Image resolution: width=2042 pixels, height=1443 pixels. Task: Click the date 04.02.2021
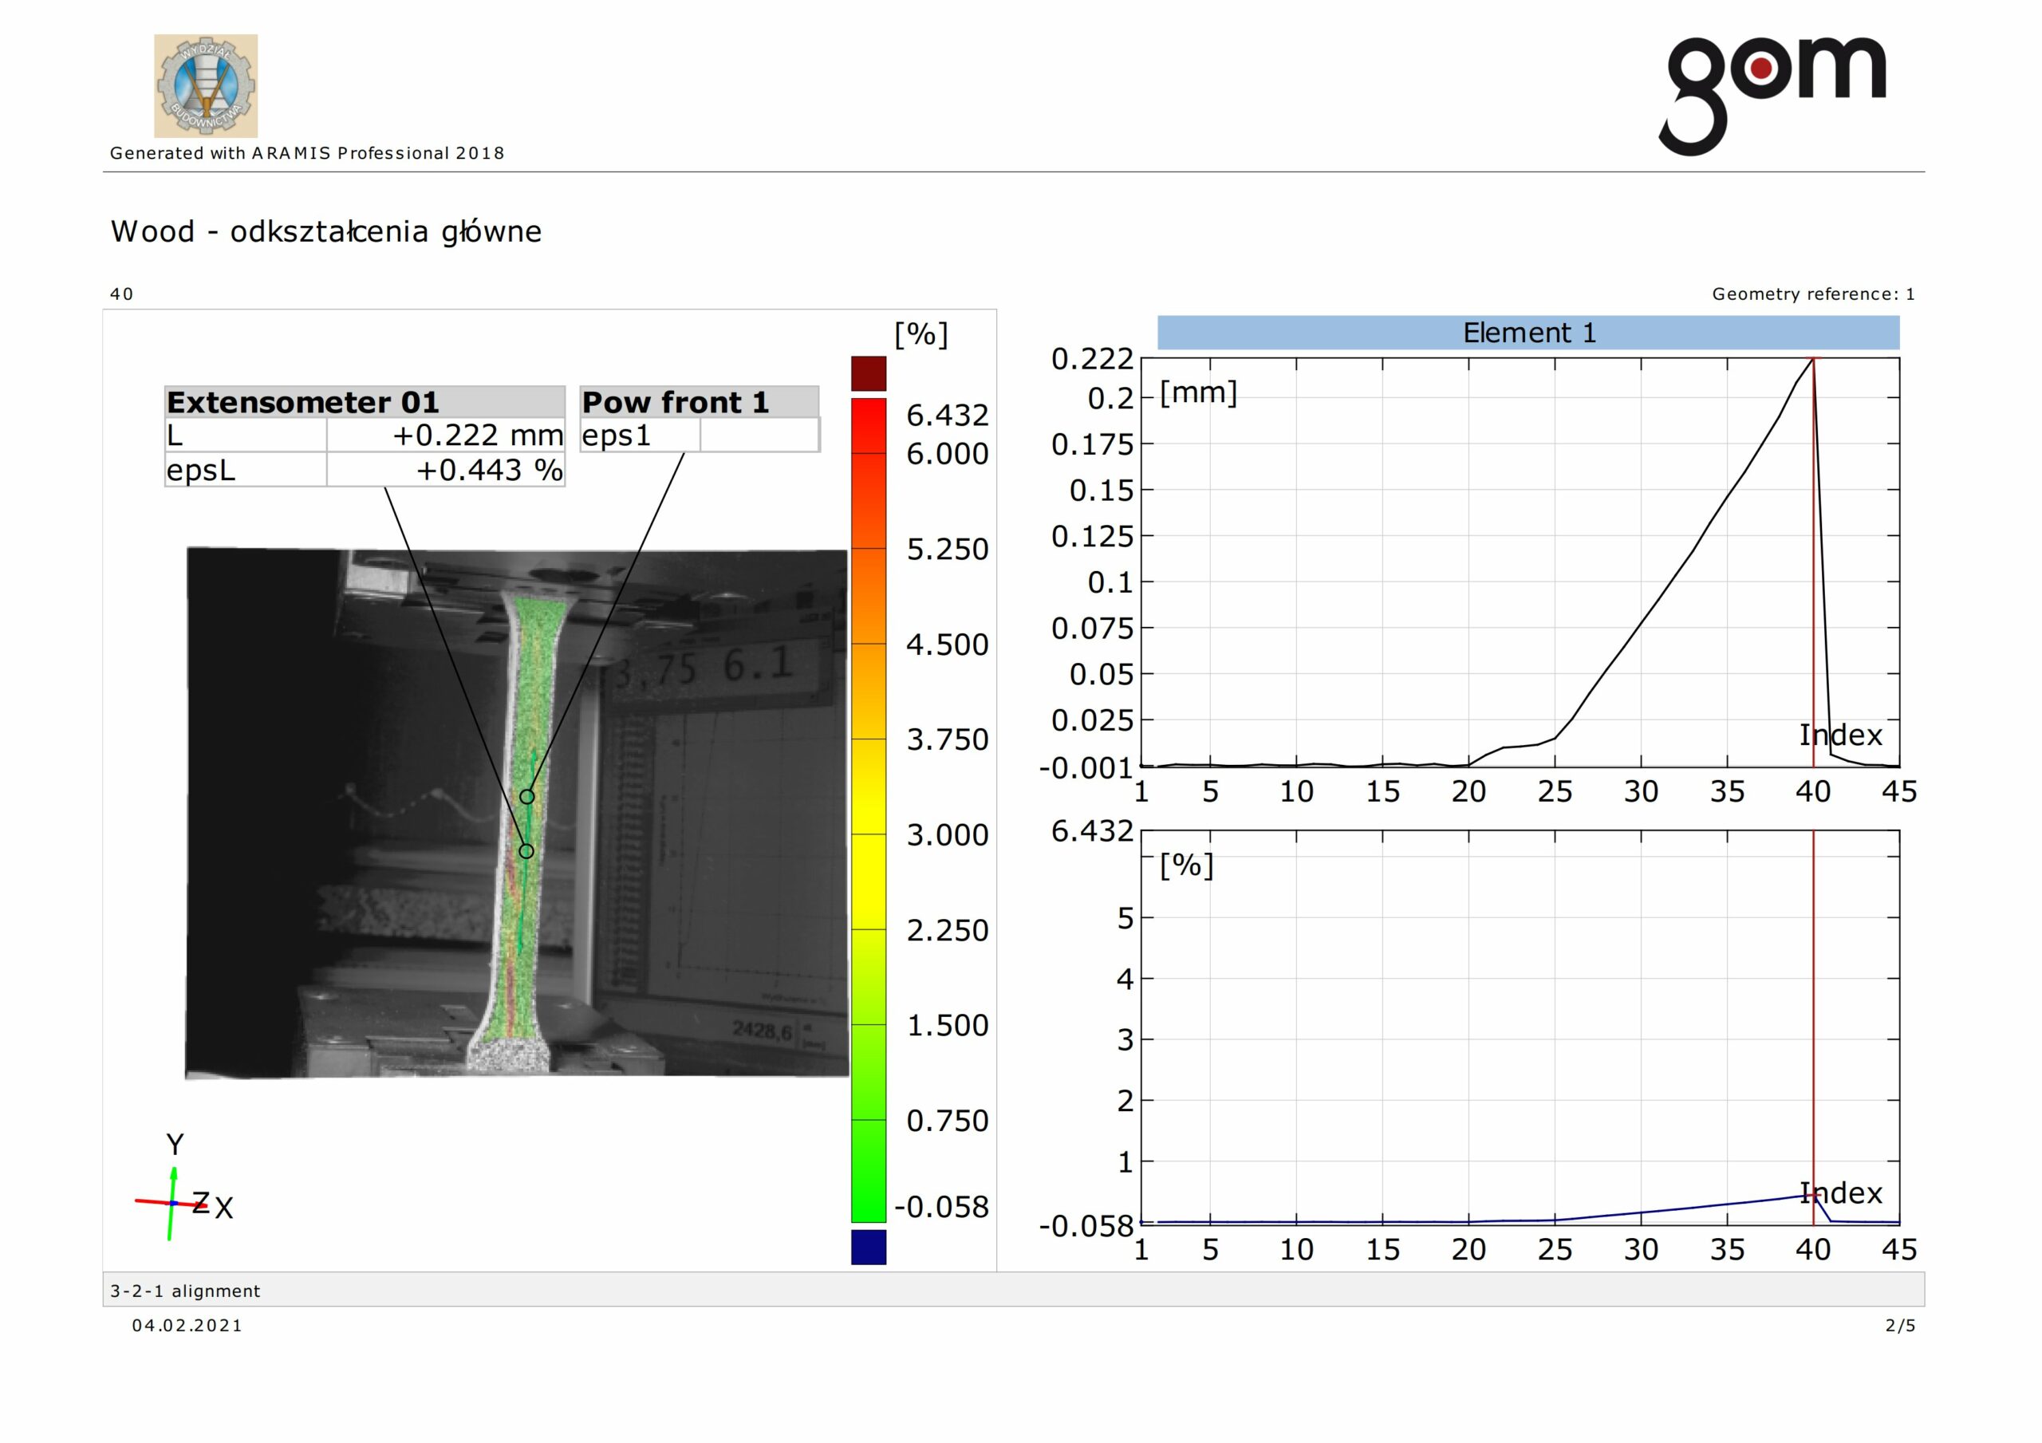coord(187,1326)
